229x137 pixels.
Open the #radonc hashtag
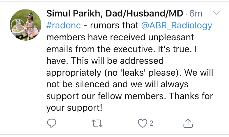pos(64,25)
